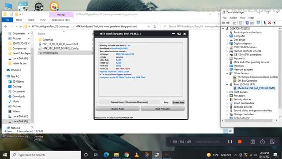Click the Screen Shot button in MTK tool

click(x=178, y=102)
